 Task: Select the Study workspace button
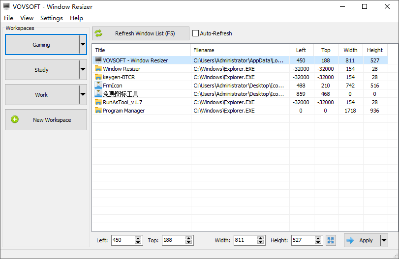point(42,69)
